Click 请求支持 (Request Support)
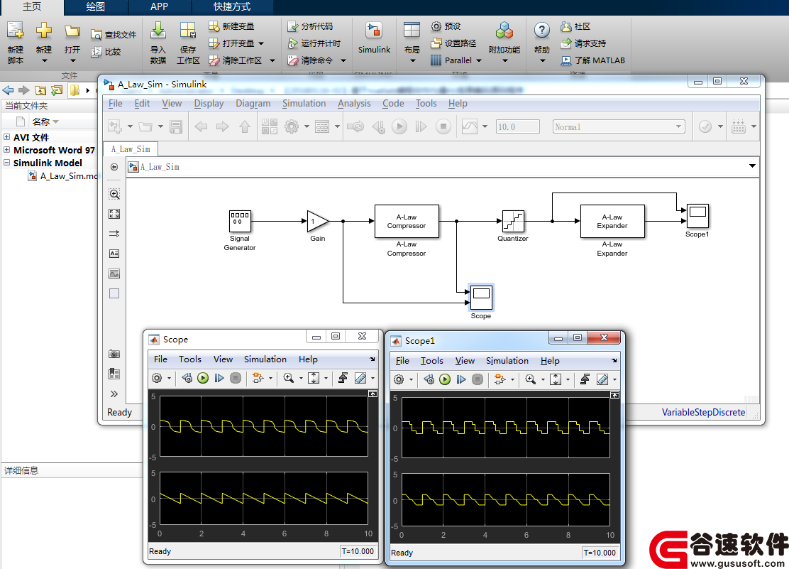This screenshot has width=789, height=569. (x=583, y=43)
